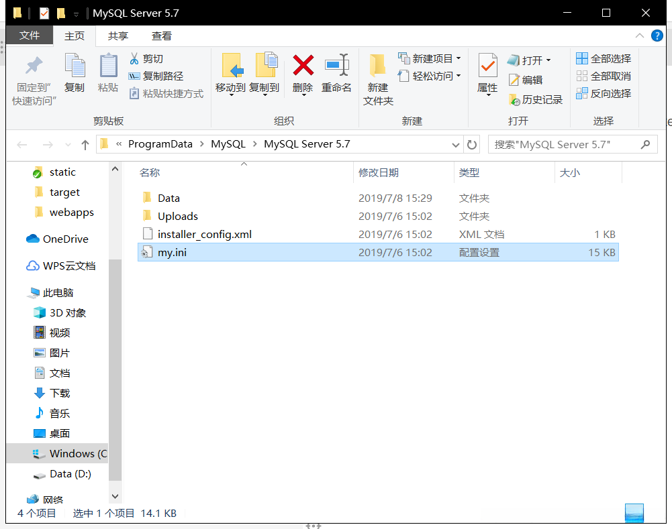Customize the quick access toolbar dropdown

click(76, 14)
